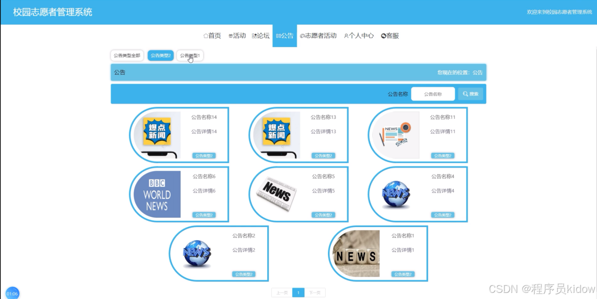
Task: Select page 1 in the pagination bar
Action: (x=298, y=292)
